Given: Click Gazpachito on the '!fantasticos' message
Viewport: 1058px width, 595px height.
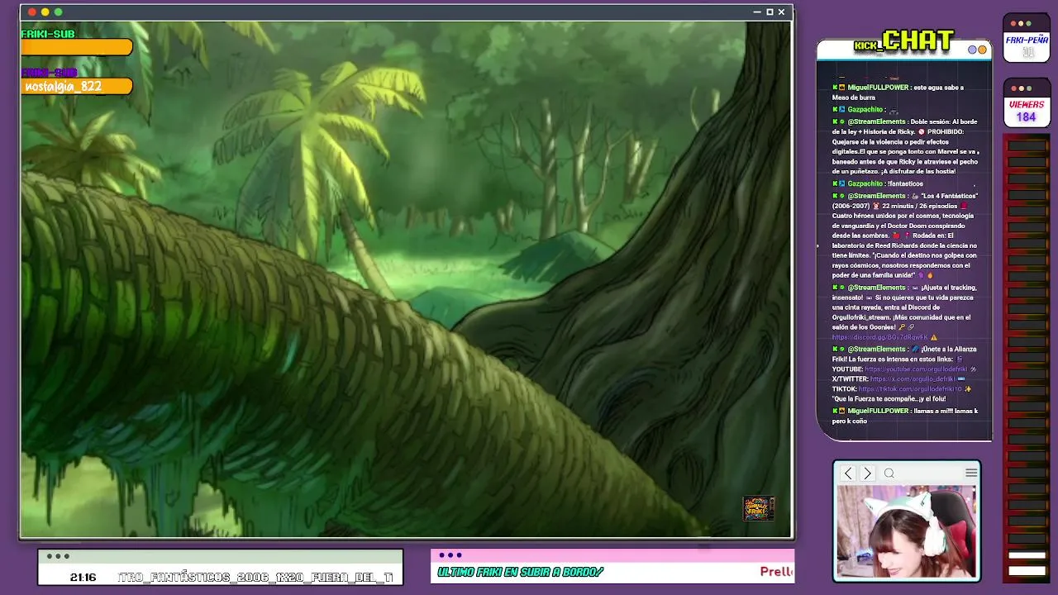Looking at the screenshot, I should pos(865,183).
